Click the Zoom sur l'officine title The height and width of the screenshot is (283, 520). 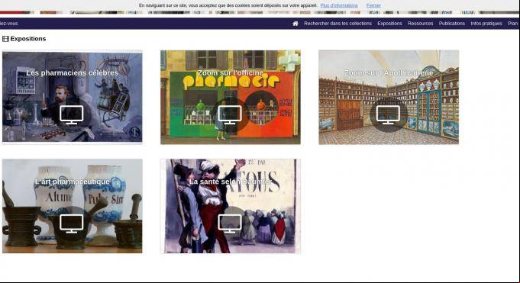pos(231,72)
